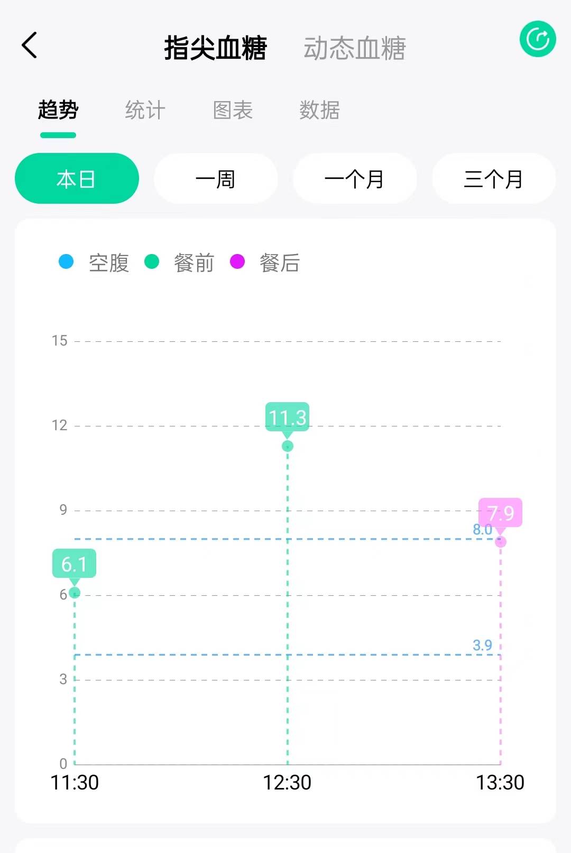
Task: Tap the 餐后 legend label
Action: pyautogui.click(x=280, y=262)
